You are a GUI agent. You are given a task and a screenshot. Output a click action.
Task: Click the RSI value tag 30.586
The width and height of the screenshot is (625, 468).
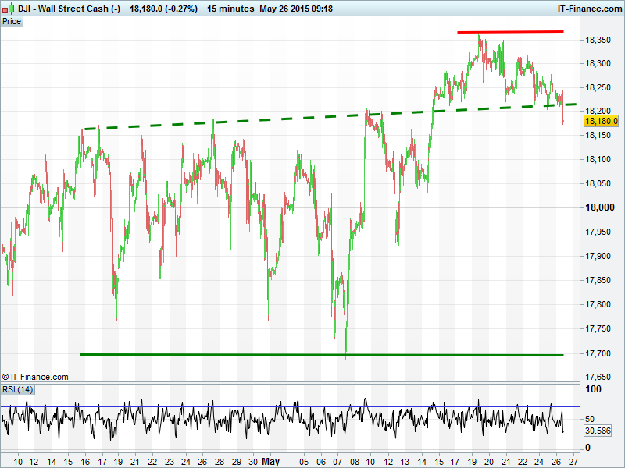(599, 431)
